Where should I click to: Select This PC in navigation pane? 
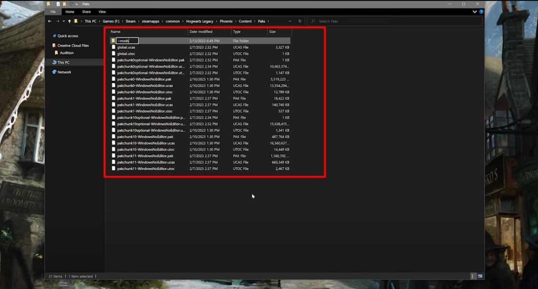pos(63,62)
